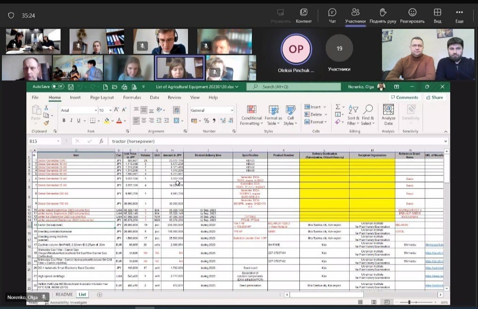The height and width of the screenshot is (309, 478).
Task: Click the Share button
Action: (434, 98)
